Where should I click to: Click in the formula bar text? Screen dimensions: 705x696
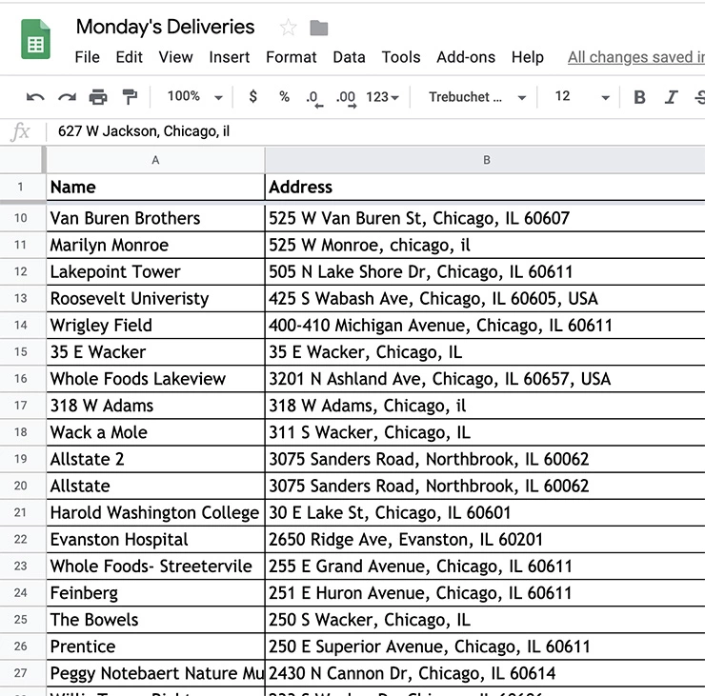144,131
